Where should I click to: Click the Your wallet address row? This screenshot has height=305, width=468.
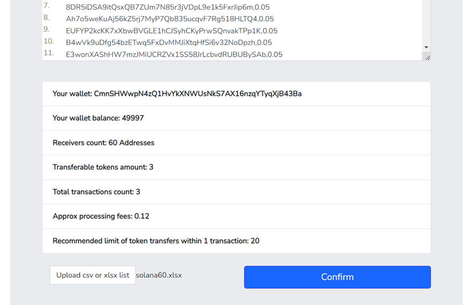tap(236, 94)
